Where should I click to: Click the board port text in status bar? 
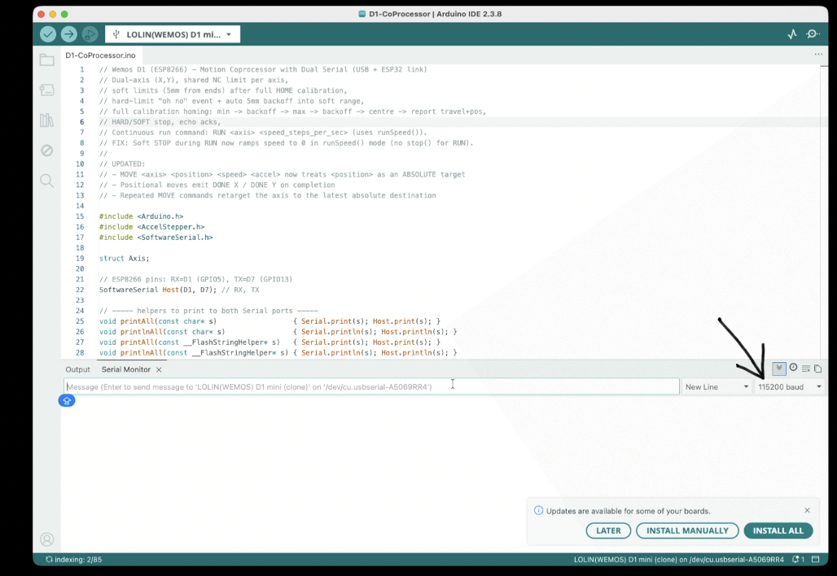pyautogui.click(x=679, y=560)
